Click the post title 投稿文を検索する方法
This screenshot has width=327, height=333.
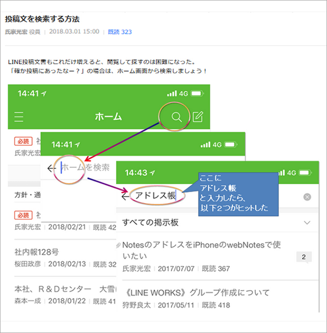pos(42,19)
